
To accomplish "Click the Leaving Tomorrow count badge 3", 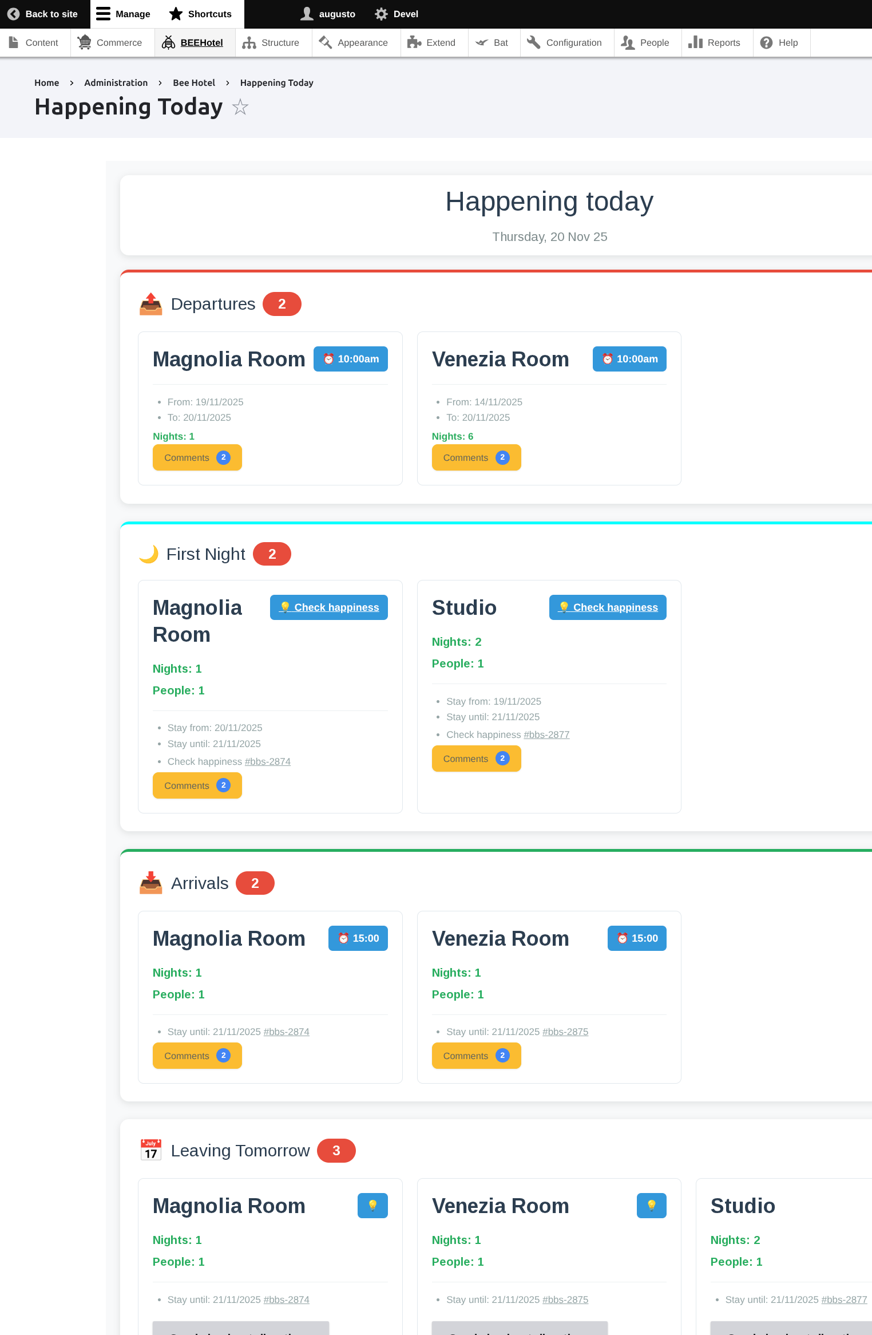I will point(336,1150).
